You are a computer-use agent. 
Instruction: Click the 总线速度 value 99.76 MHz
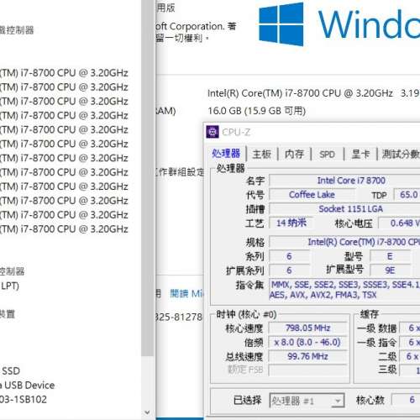coord(307,356)
